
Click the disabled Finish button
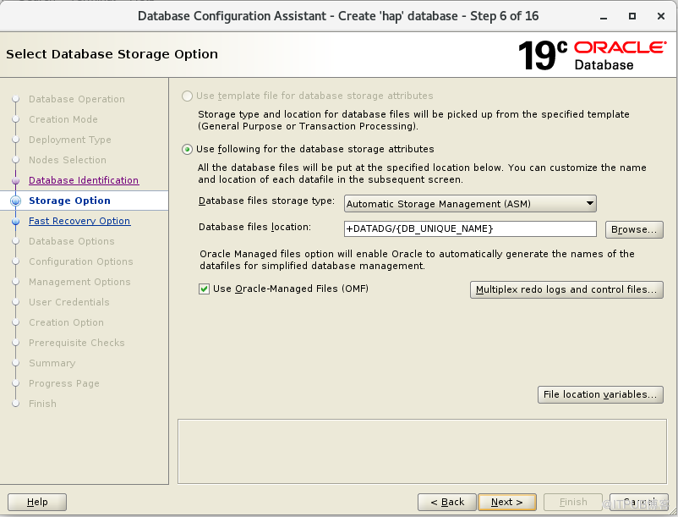573,502
